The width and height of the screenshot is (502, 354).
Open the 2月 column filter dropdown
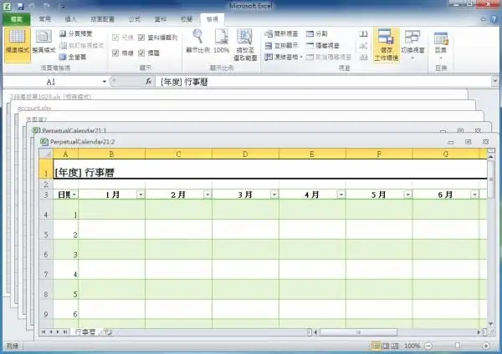coord(207,195)
